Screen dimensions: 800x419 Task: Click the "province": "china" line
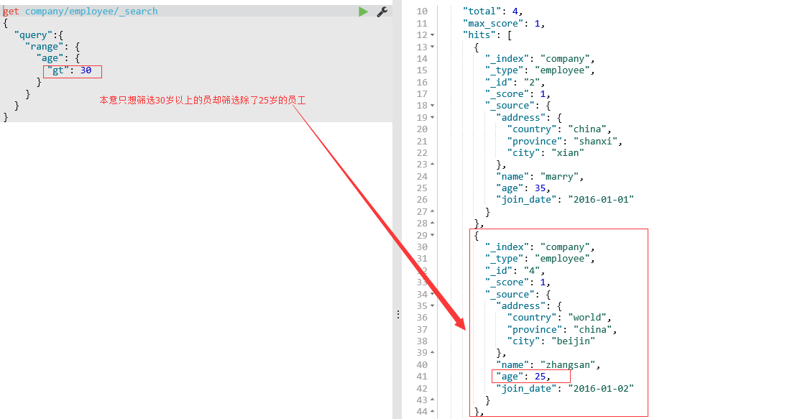[562, 330]
